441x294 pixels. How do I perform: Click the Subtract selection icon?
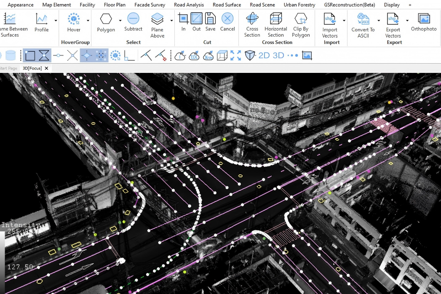pyautogui.click(x=133, y=19)
